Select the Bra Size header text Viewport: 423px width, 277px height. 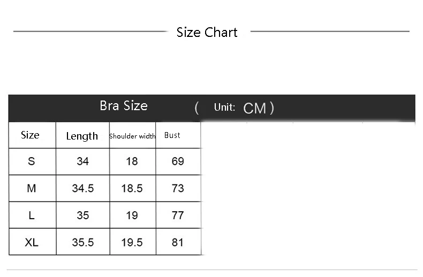(x=124, y=106)
